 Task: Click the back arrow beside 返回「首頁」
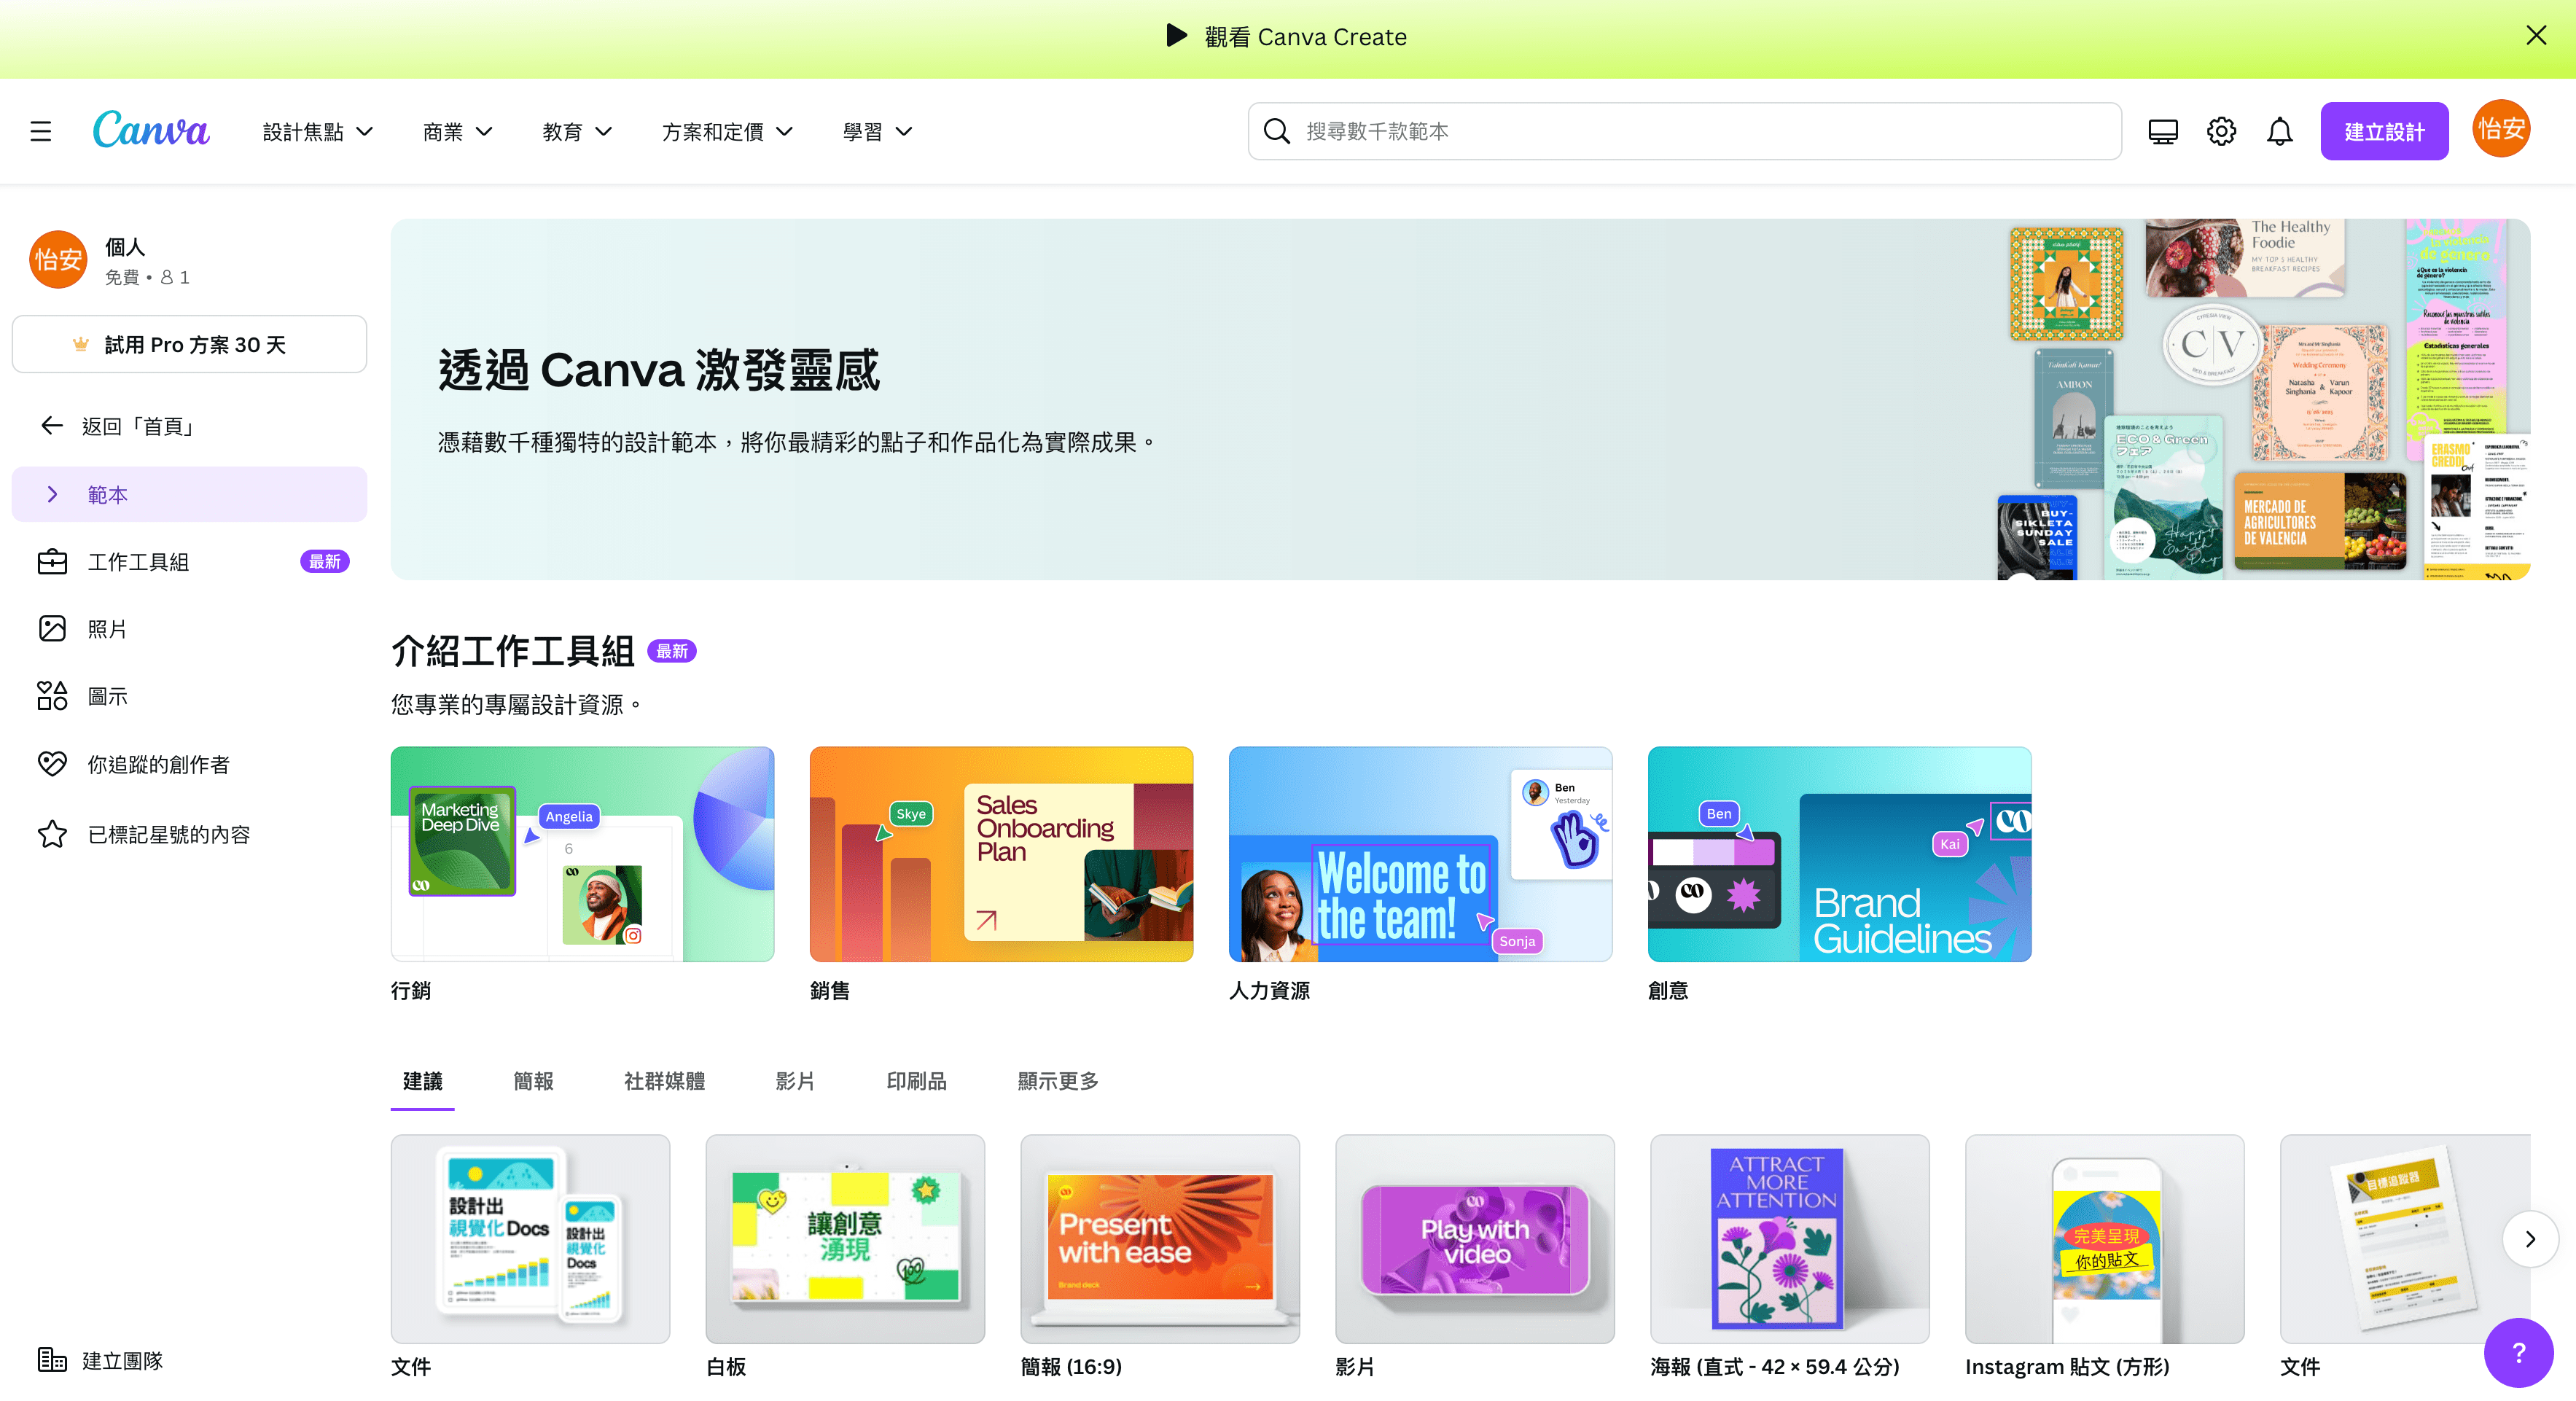pos(52,426)
